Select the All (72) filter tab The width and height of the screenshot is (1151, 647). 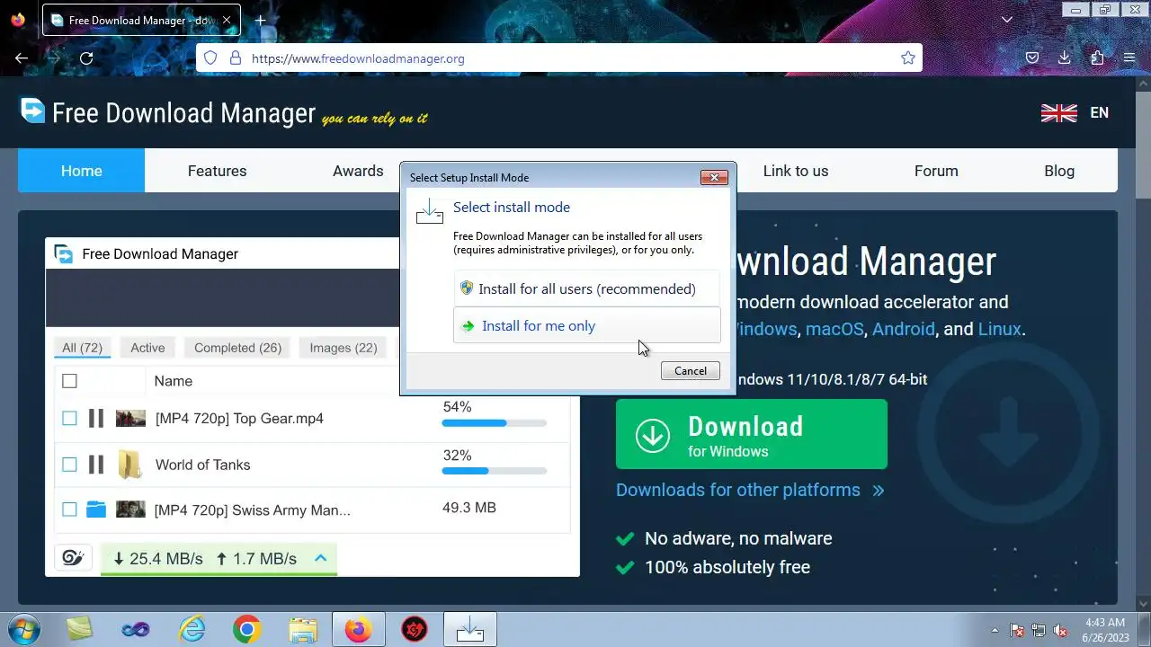pos(82,348)
